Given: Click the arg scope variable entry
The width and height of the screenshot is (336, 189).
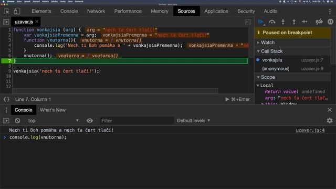Looking at the screenshot, I should (x=296, y=98).
